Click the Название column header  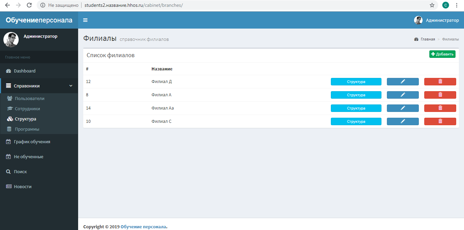pyautogui.click(x=162, y=69)
